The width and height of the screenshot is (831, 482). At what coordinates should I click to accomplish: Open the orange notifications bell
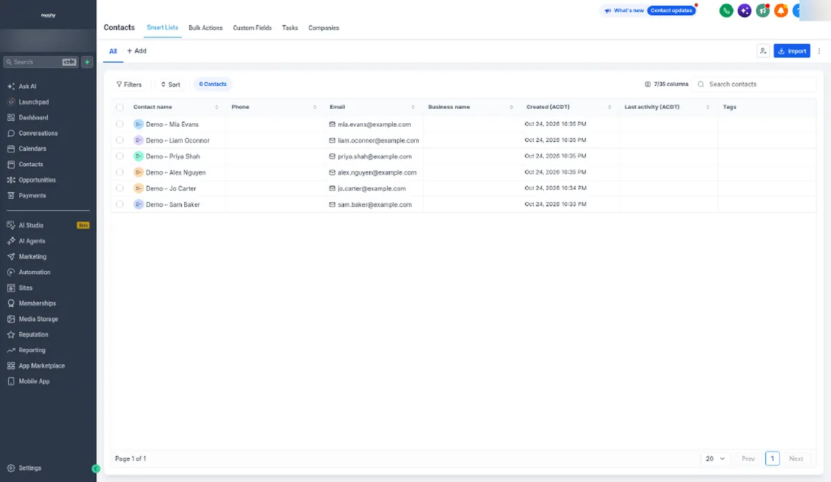click(x=781, y=10)
